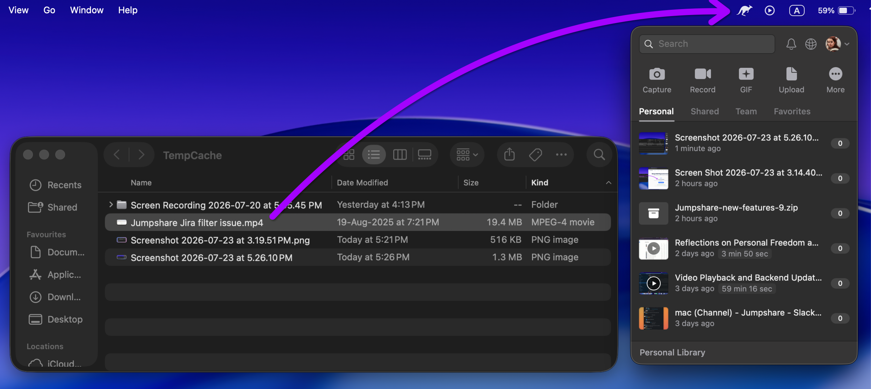Viewport: 871px width, 389px height.
Task: Open Screenshot 2026-07-23 at 5.26.10 thumbnail
Action: point(654,143)
